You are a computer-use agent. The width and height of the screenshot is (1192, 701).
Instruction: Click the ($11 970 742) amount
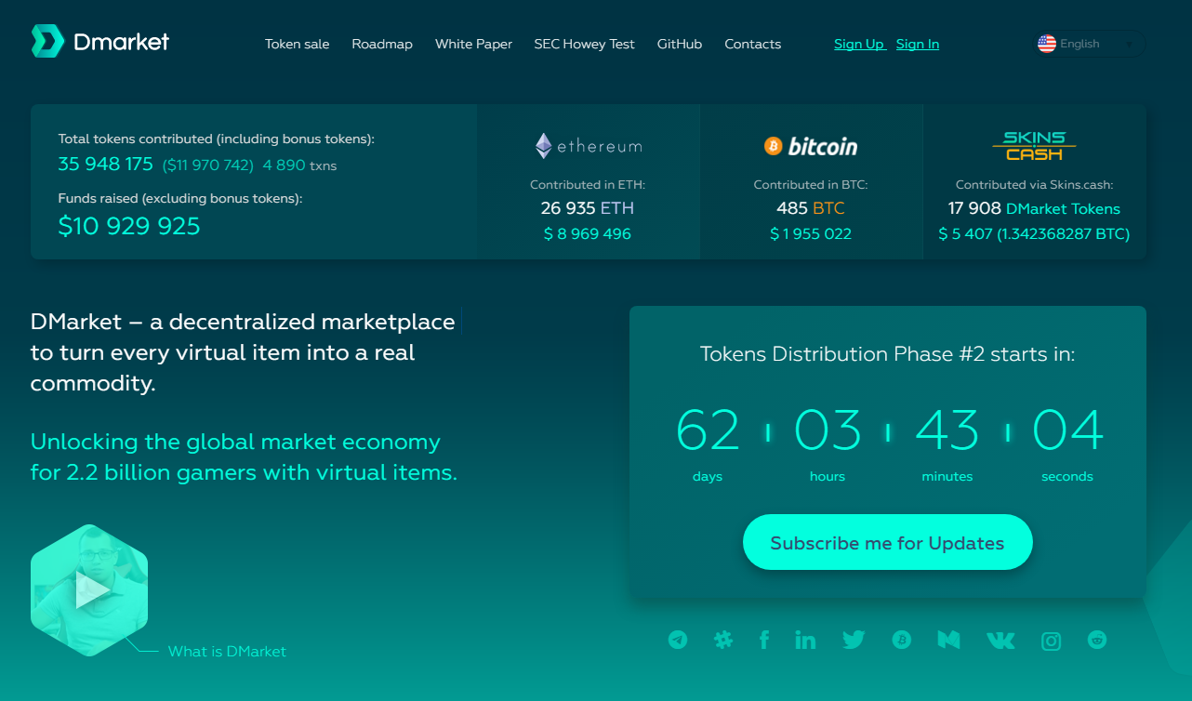[208, 165]
